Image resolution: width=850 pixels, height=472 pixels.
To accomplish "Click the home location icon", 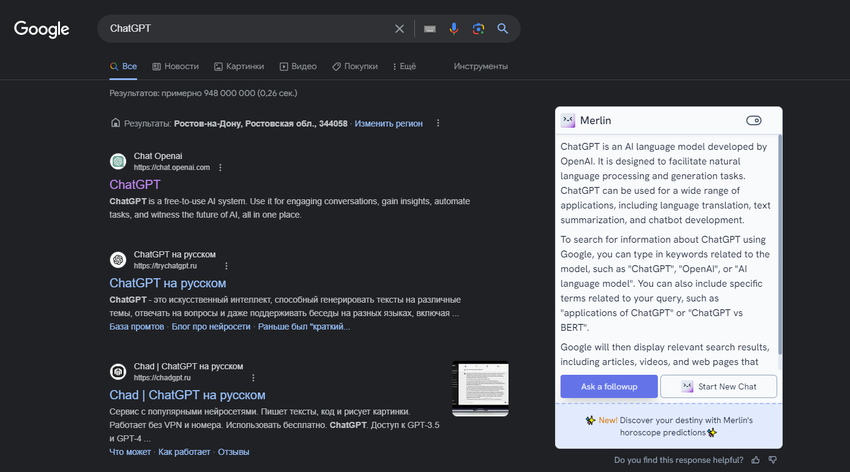I will (x=115, y=123).
